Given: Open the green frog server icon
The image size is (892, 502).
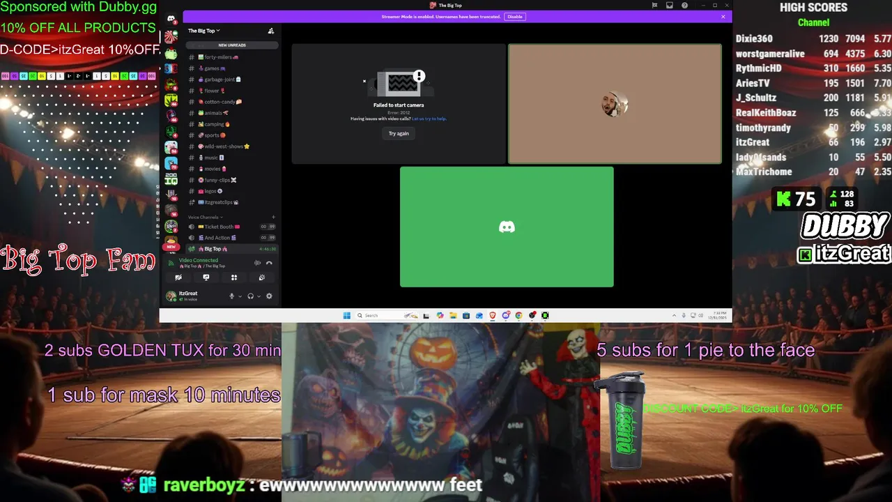Looking at the screenshot, I should pyautogui.click(x=171, y=53).
